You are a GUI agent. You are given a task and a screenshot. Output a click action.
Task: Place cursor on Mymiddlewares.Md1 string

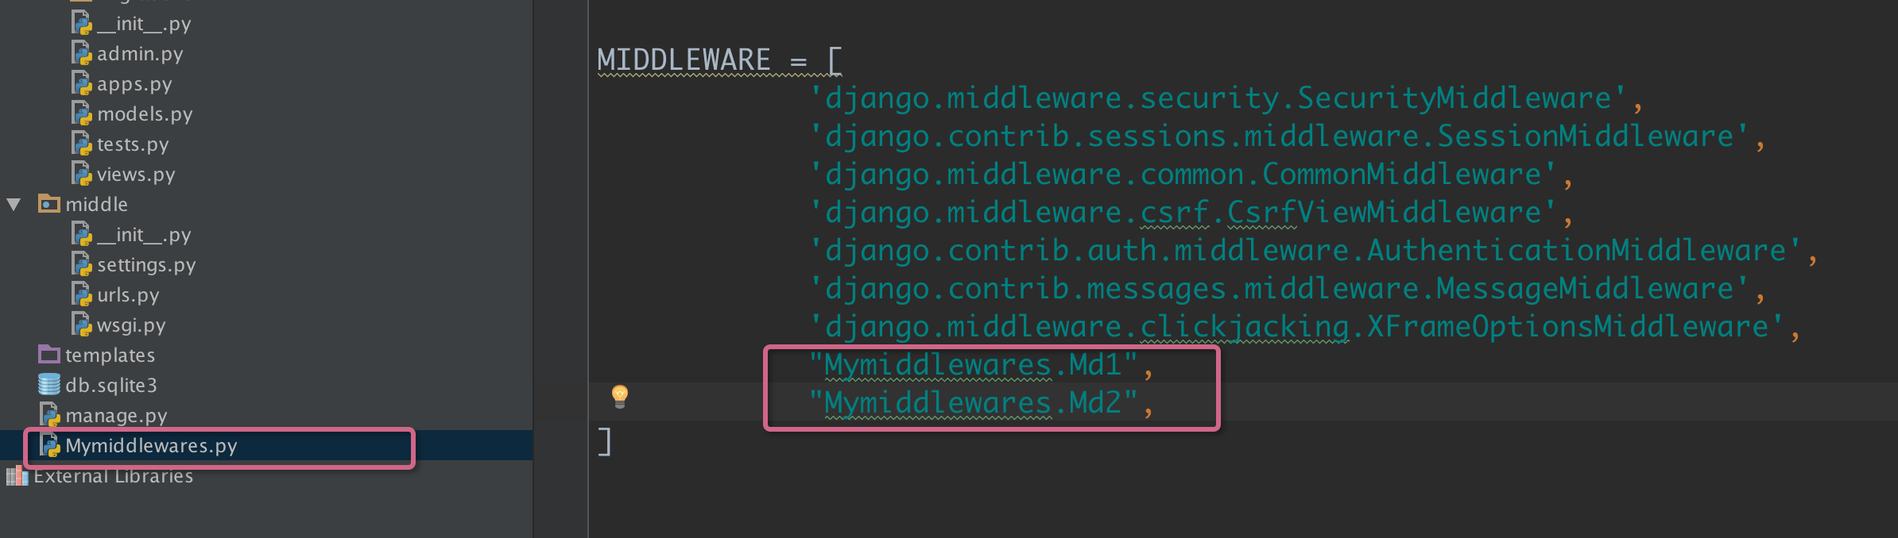(973, 365)
